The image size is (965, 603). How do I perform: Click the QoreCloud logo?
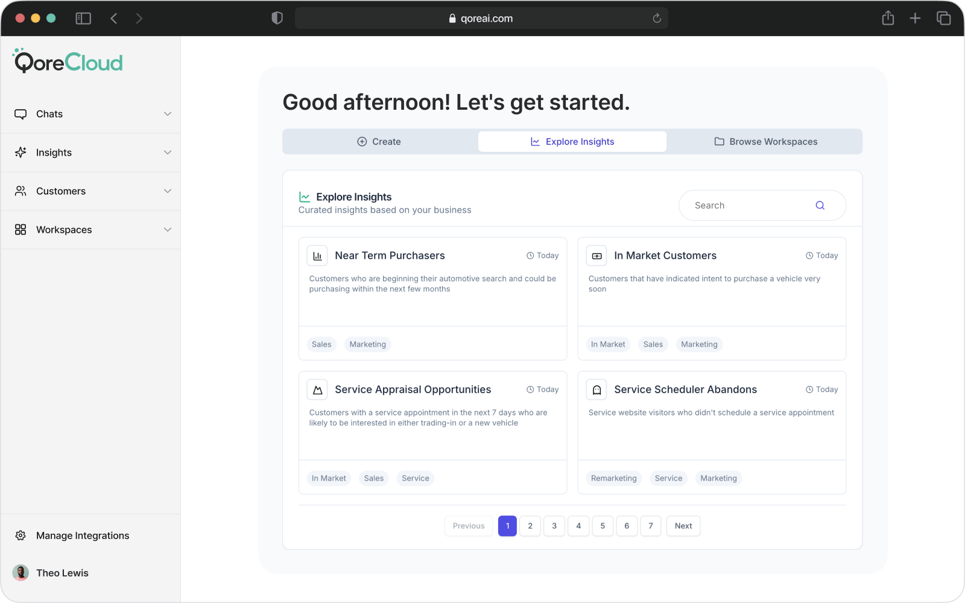point(68,62)
